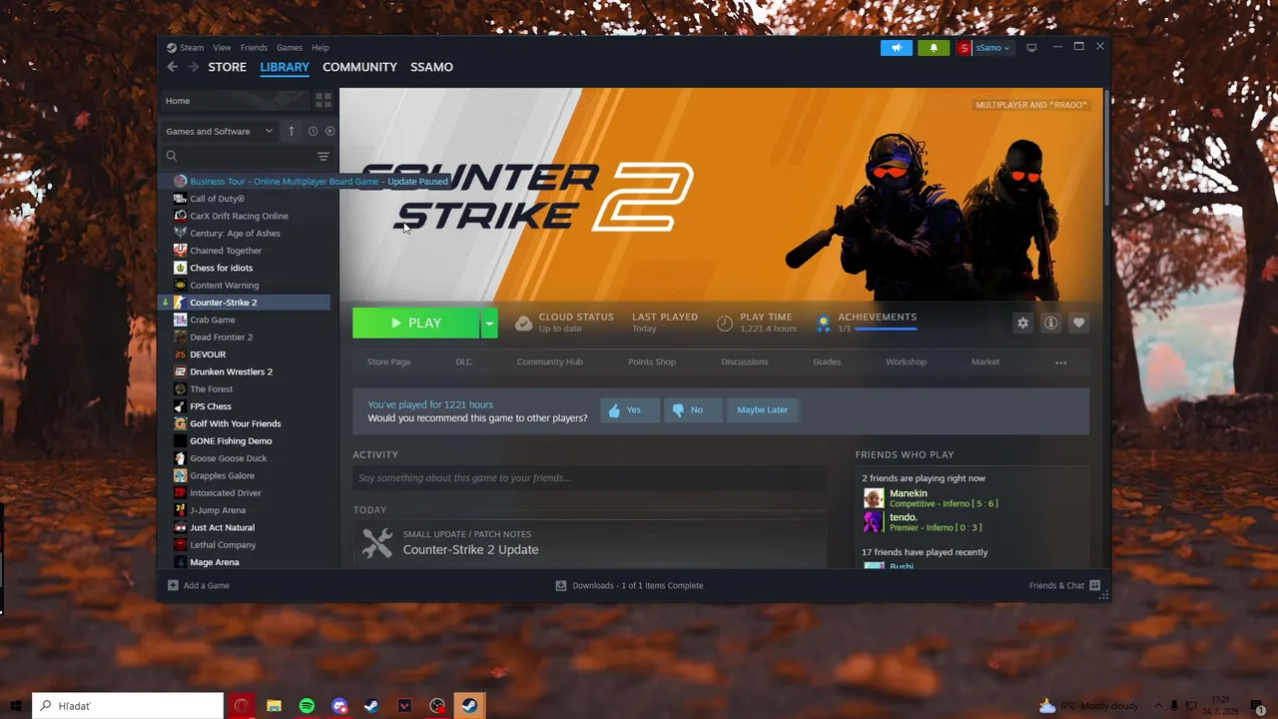This screenshot has width=1278, height=719.
Task: Open the View menu
Action: click(x=222, y=47)
